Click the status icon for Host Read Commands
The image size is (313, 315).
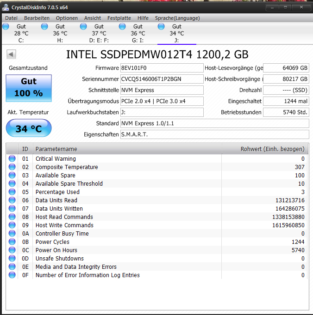click(x=12, y=217)
